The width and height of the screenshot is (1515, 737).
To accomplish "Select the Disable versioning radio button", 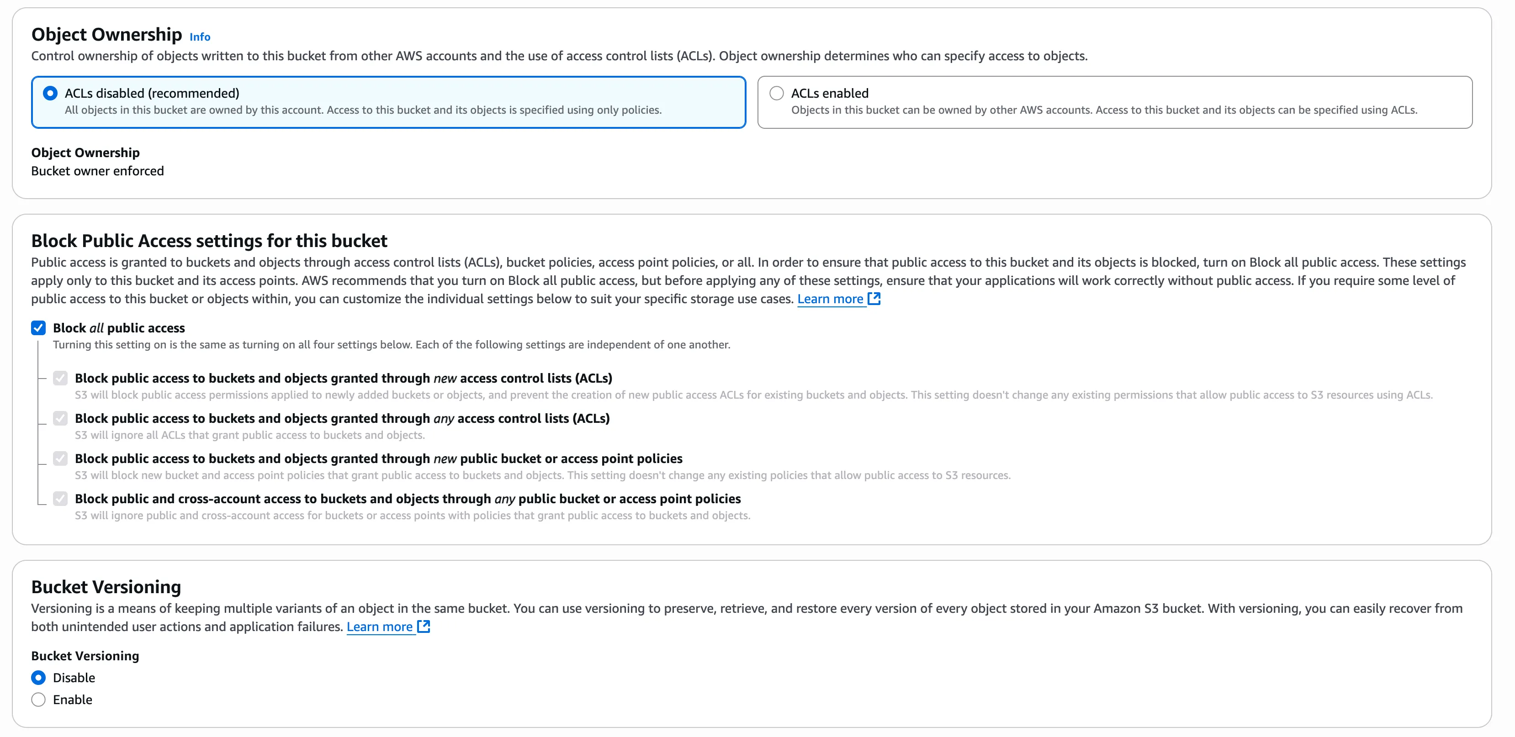I will click(x=39, y=678).
